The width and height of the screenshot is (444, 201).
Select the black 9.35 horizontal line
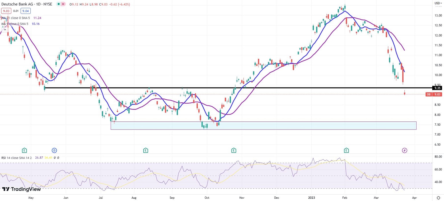(x=238, y=88)
